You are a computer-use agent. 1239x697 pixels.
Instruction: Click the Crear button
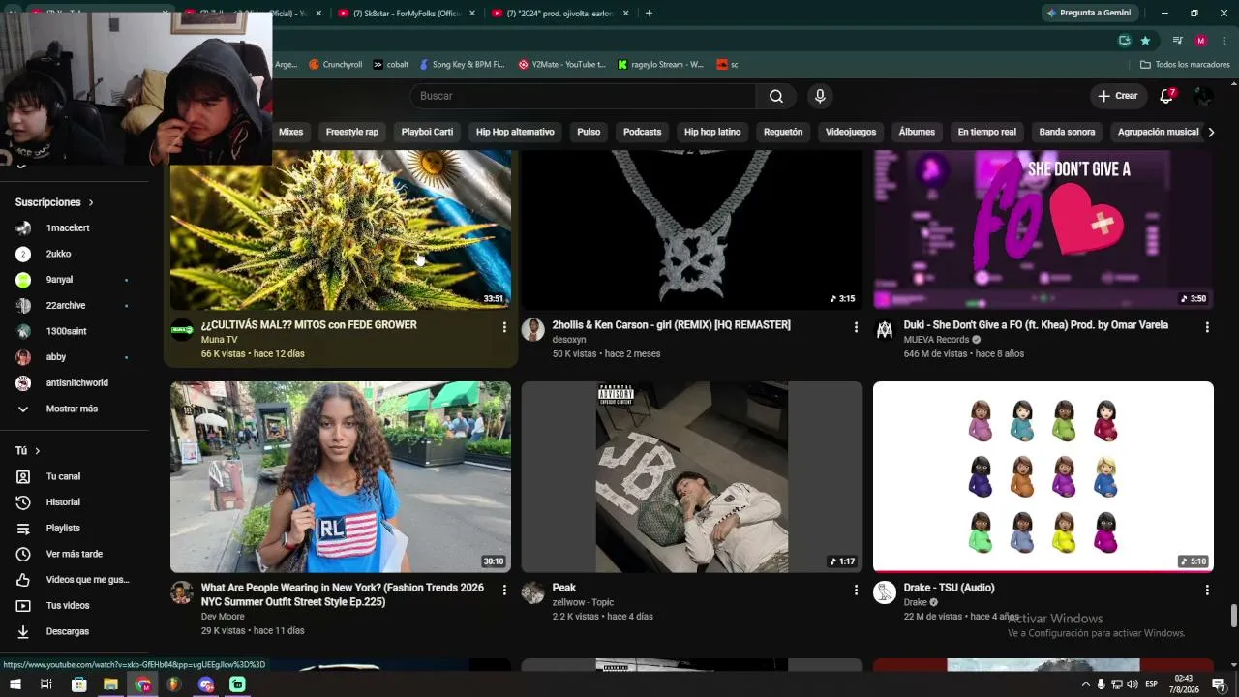1118,96
